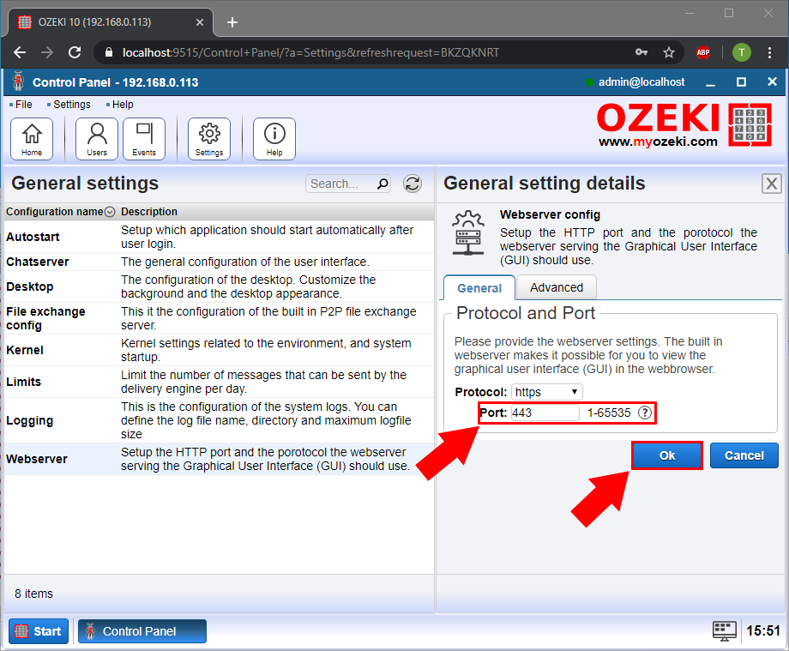Open the Settings menu

coord(71,105)
